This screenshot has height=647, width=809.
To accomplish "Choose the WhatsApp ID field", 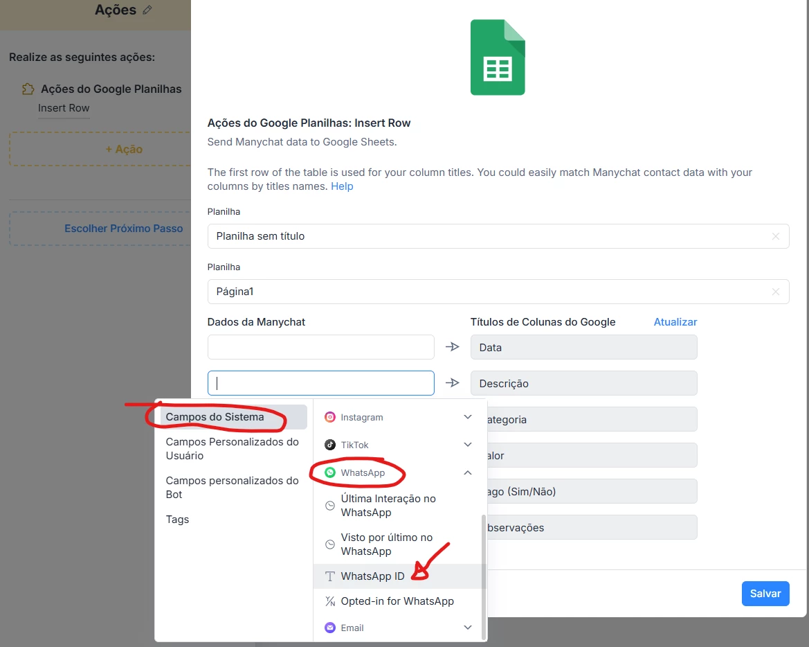I will click(397, 576).
